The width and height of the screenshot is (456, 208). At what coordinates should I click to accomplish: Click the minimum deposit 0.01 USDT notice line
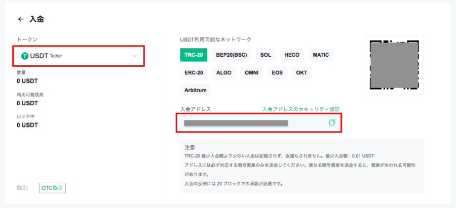pos(280,156)
